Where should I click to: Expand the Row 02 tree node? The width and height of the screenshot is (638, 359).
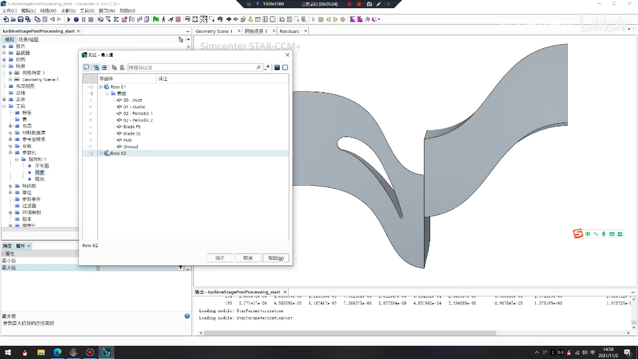pos(101,154)
